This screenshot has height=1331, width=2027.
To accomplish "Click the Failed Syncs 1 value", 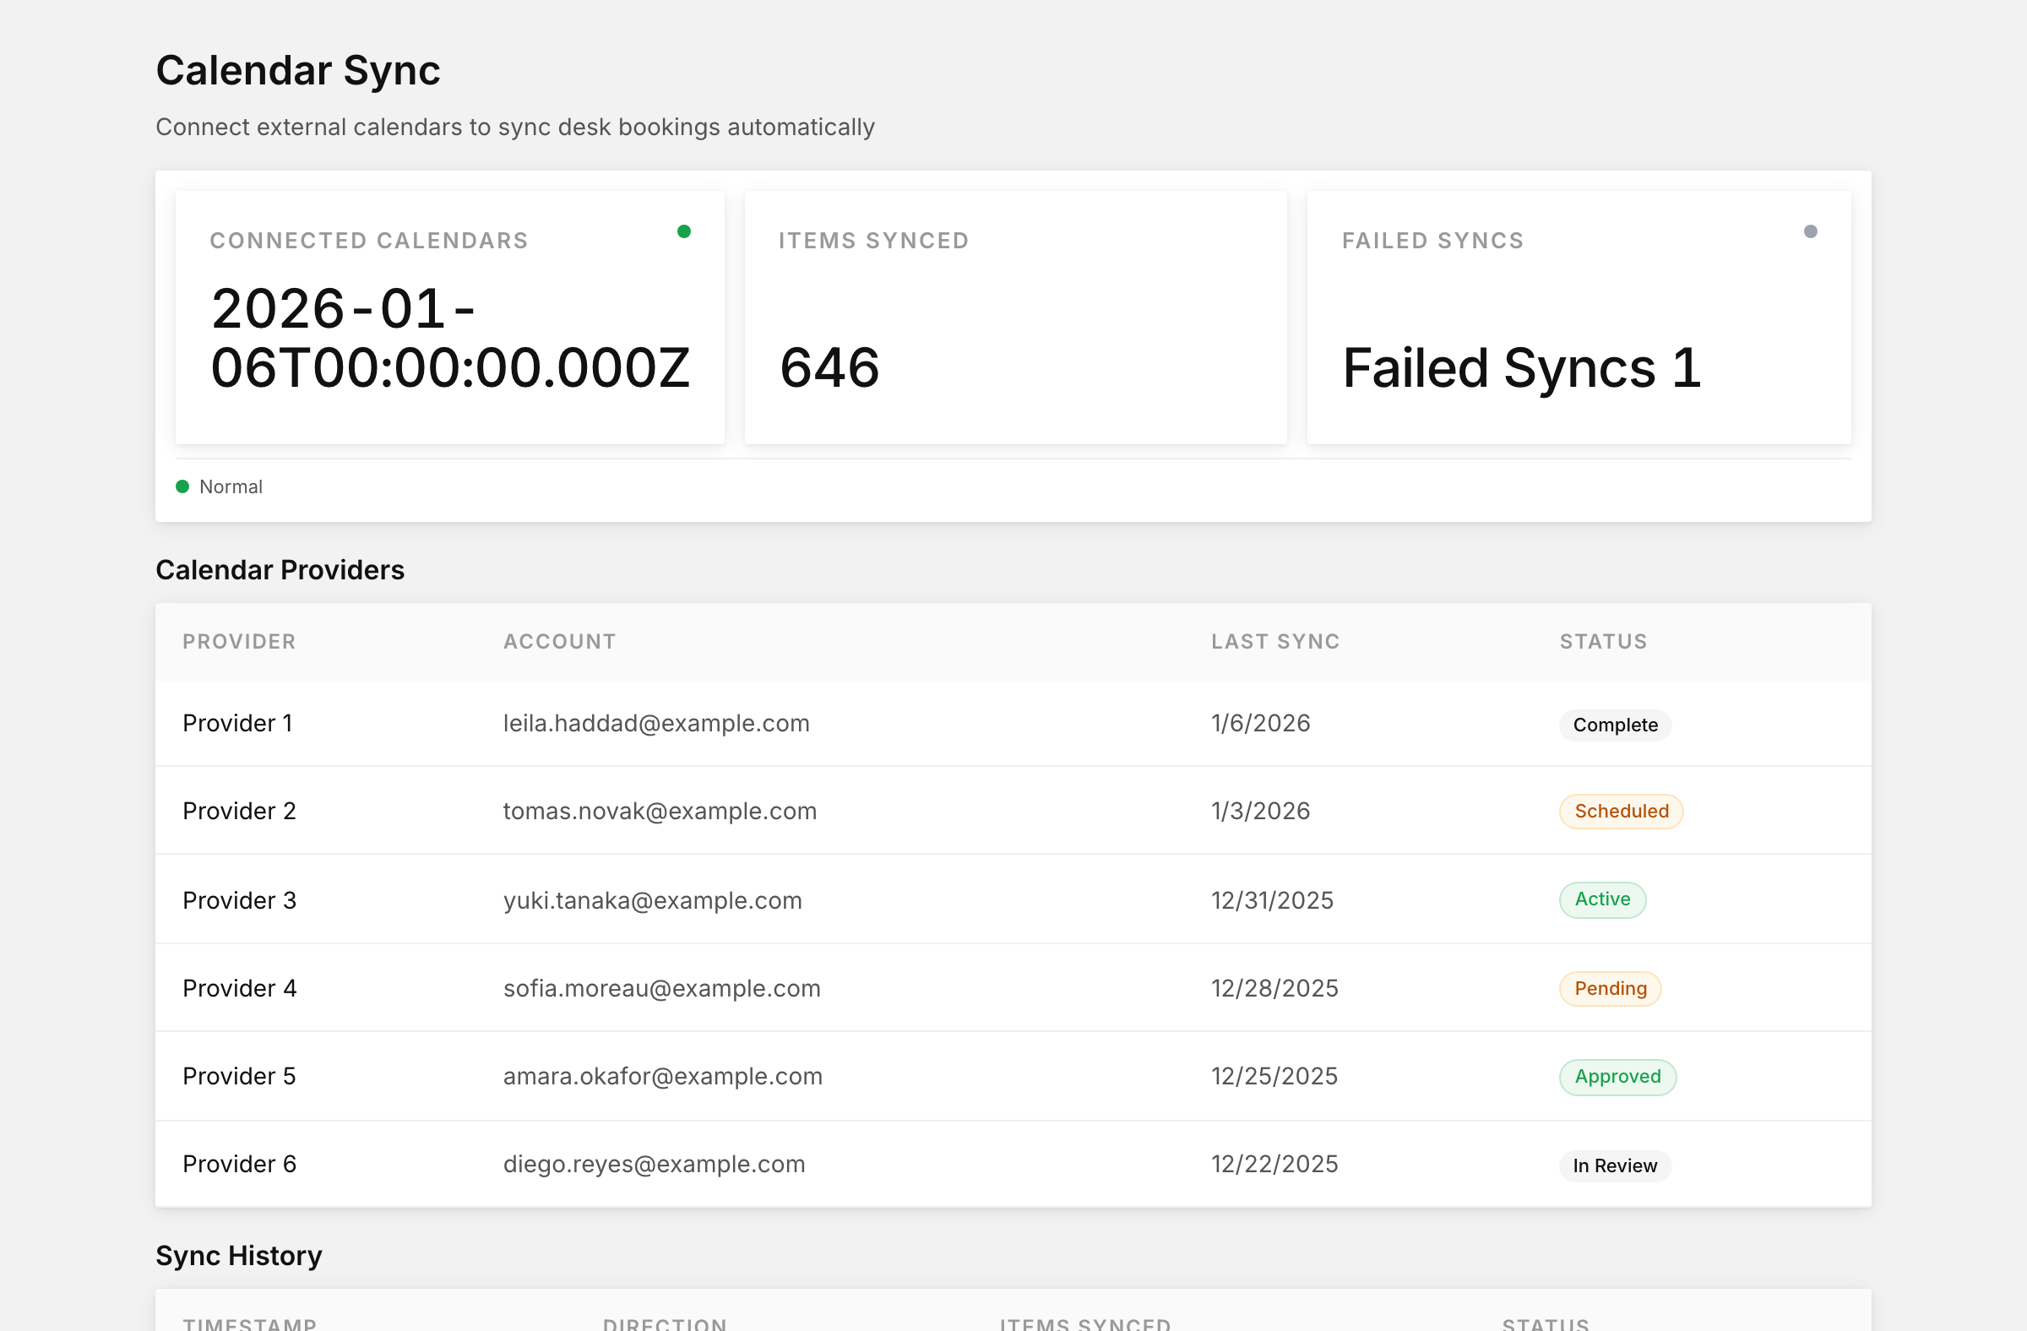I will pos(1522,368).
